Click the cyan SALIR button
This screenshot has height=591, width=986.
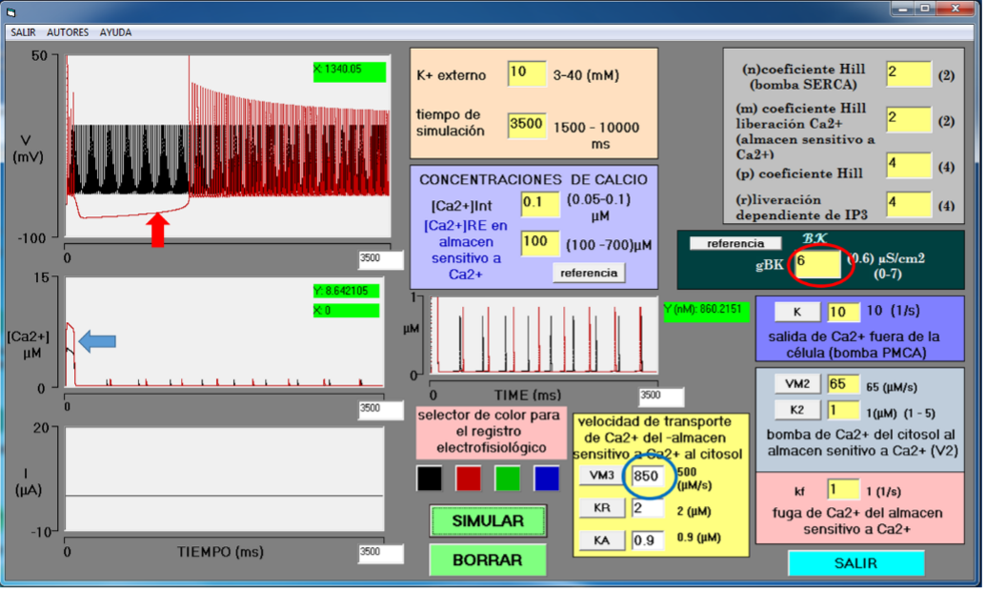[855, 563]
